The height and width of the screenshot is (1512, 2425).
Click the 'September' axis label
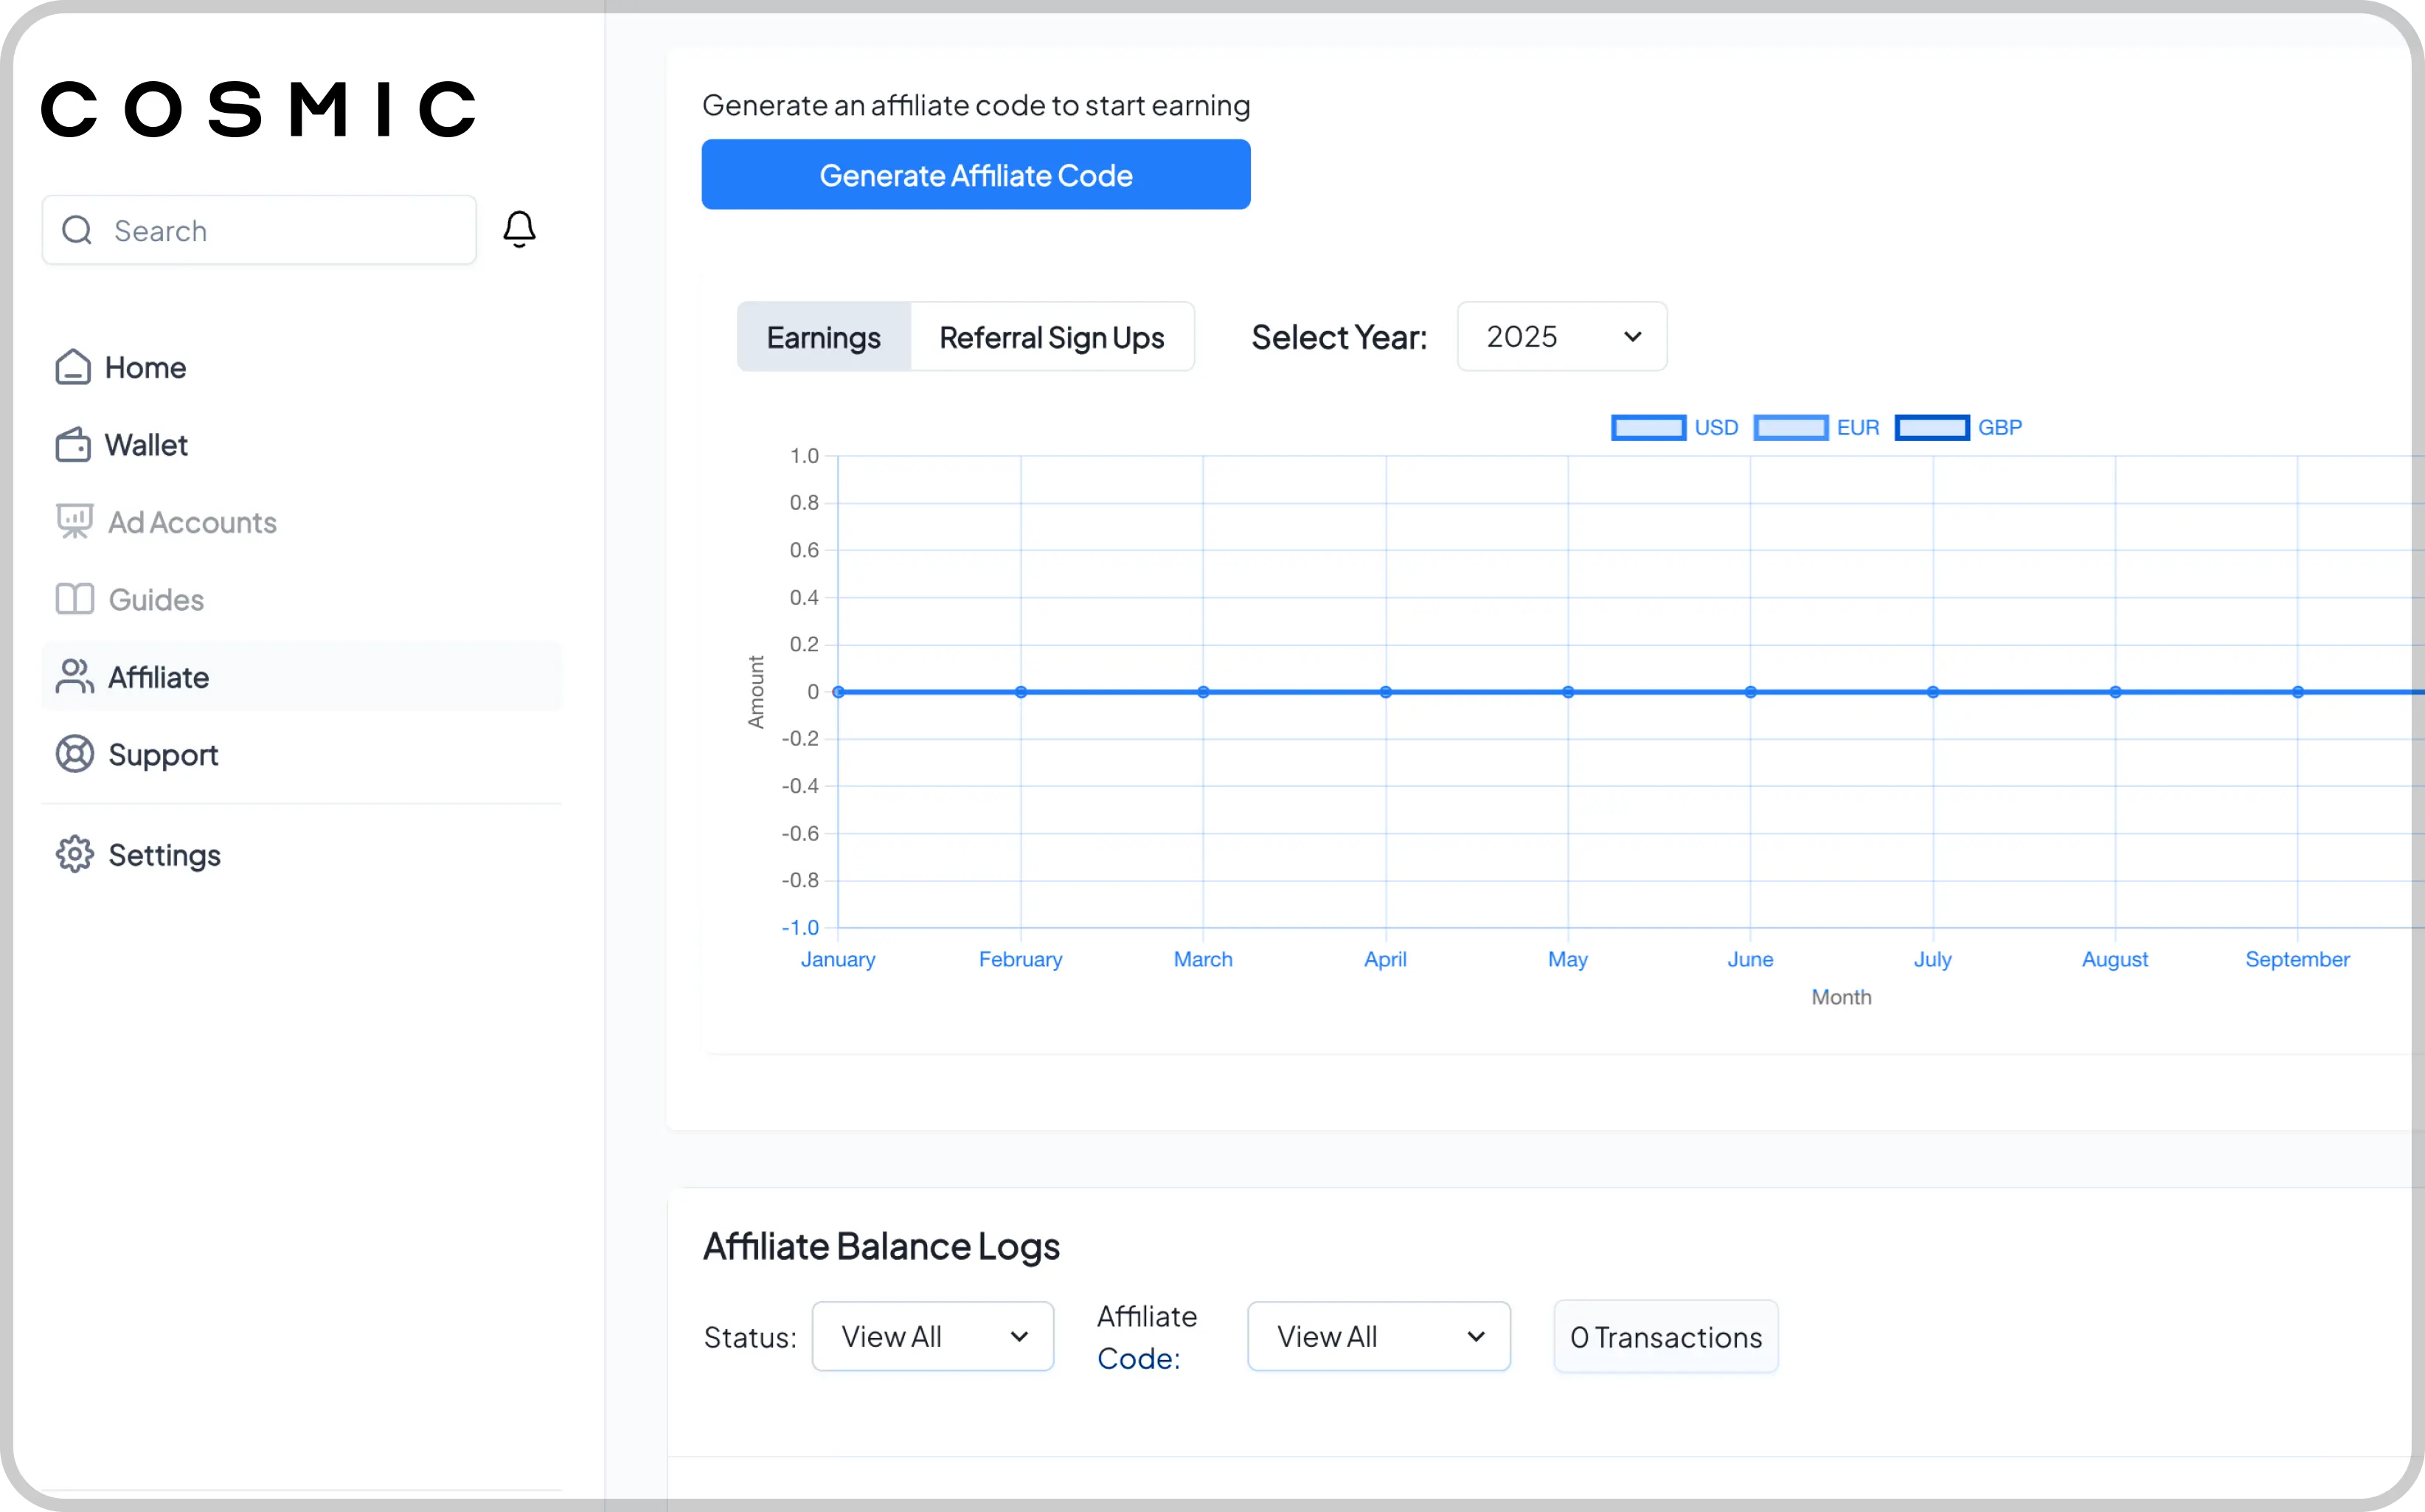[2297, 959]
